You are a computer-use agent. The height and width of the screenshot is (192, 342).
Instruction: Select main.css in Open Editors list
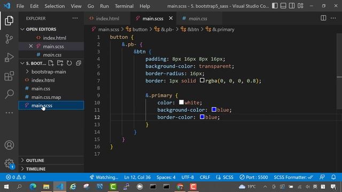point(51,55)
